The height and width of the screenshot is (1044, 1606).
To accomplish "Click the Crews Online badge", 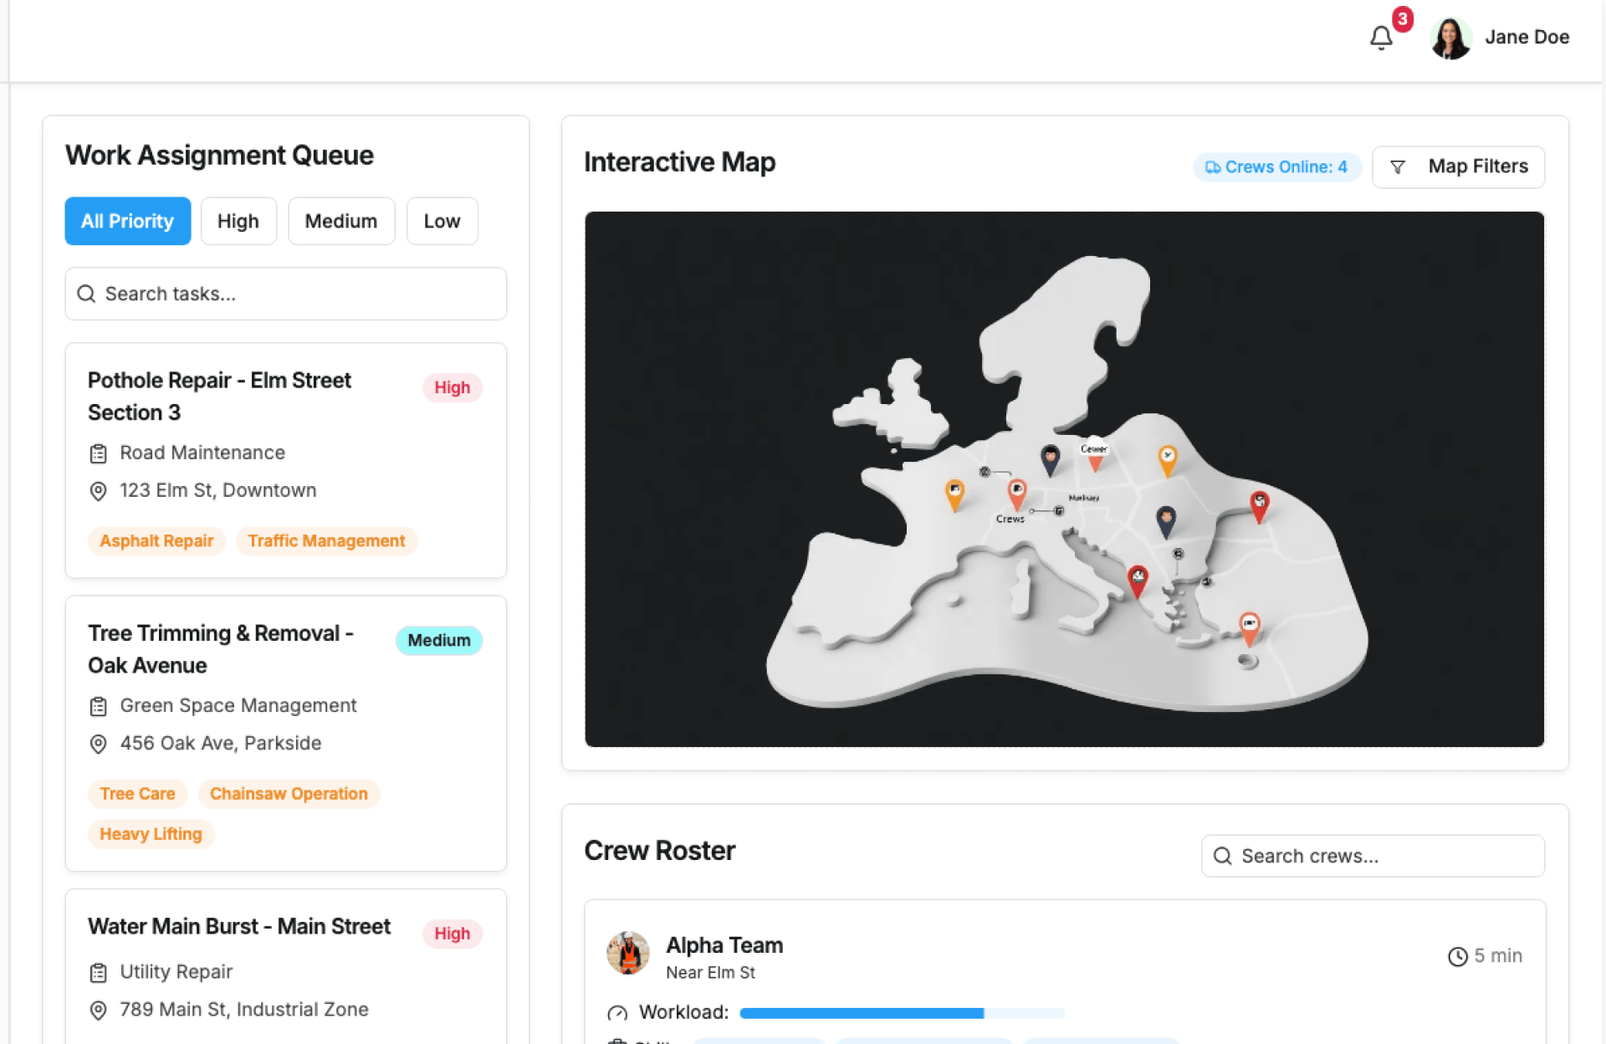I will tap(1276, 166).
